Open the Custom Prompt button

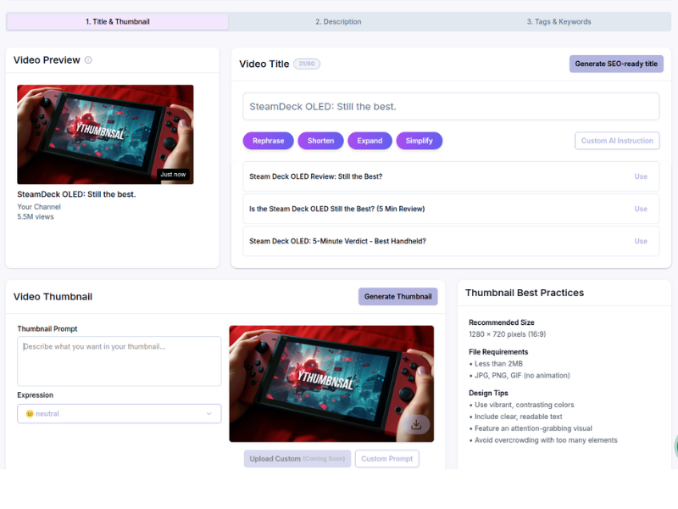pyautogui.click(x=387, y=459)
